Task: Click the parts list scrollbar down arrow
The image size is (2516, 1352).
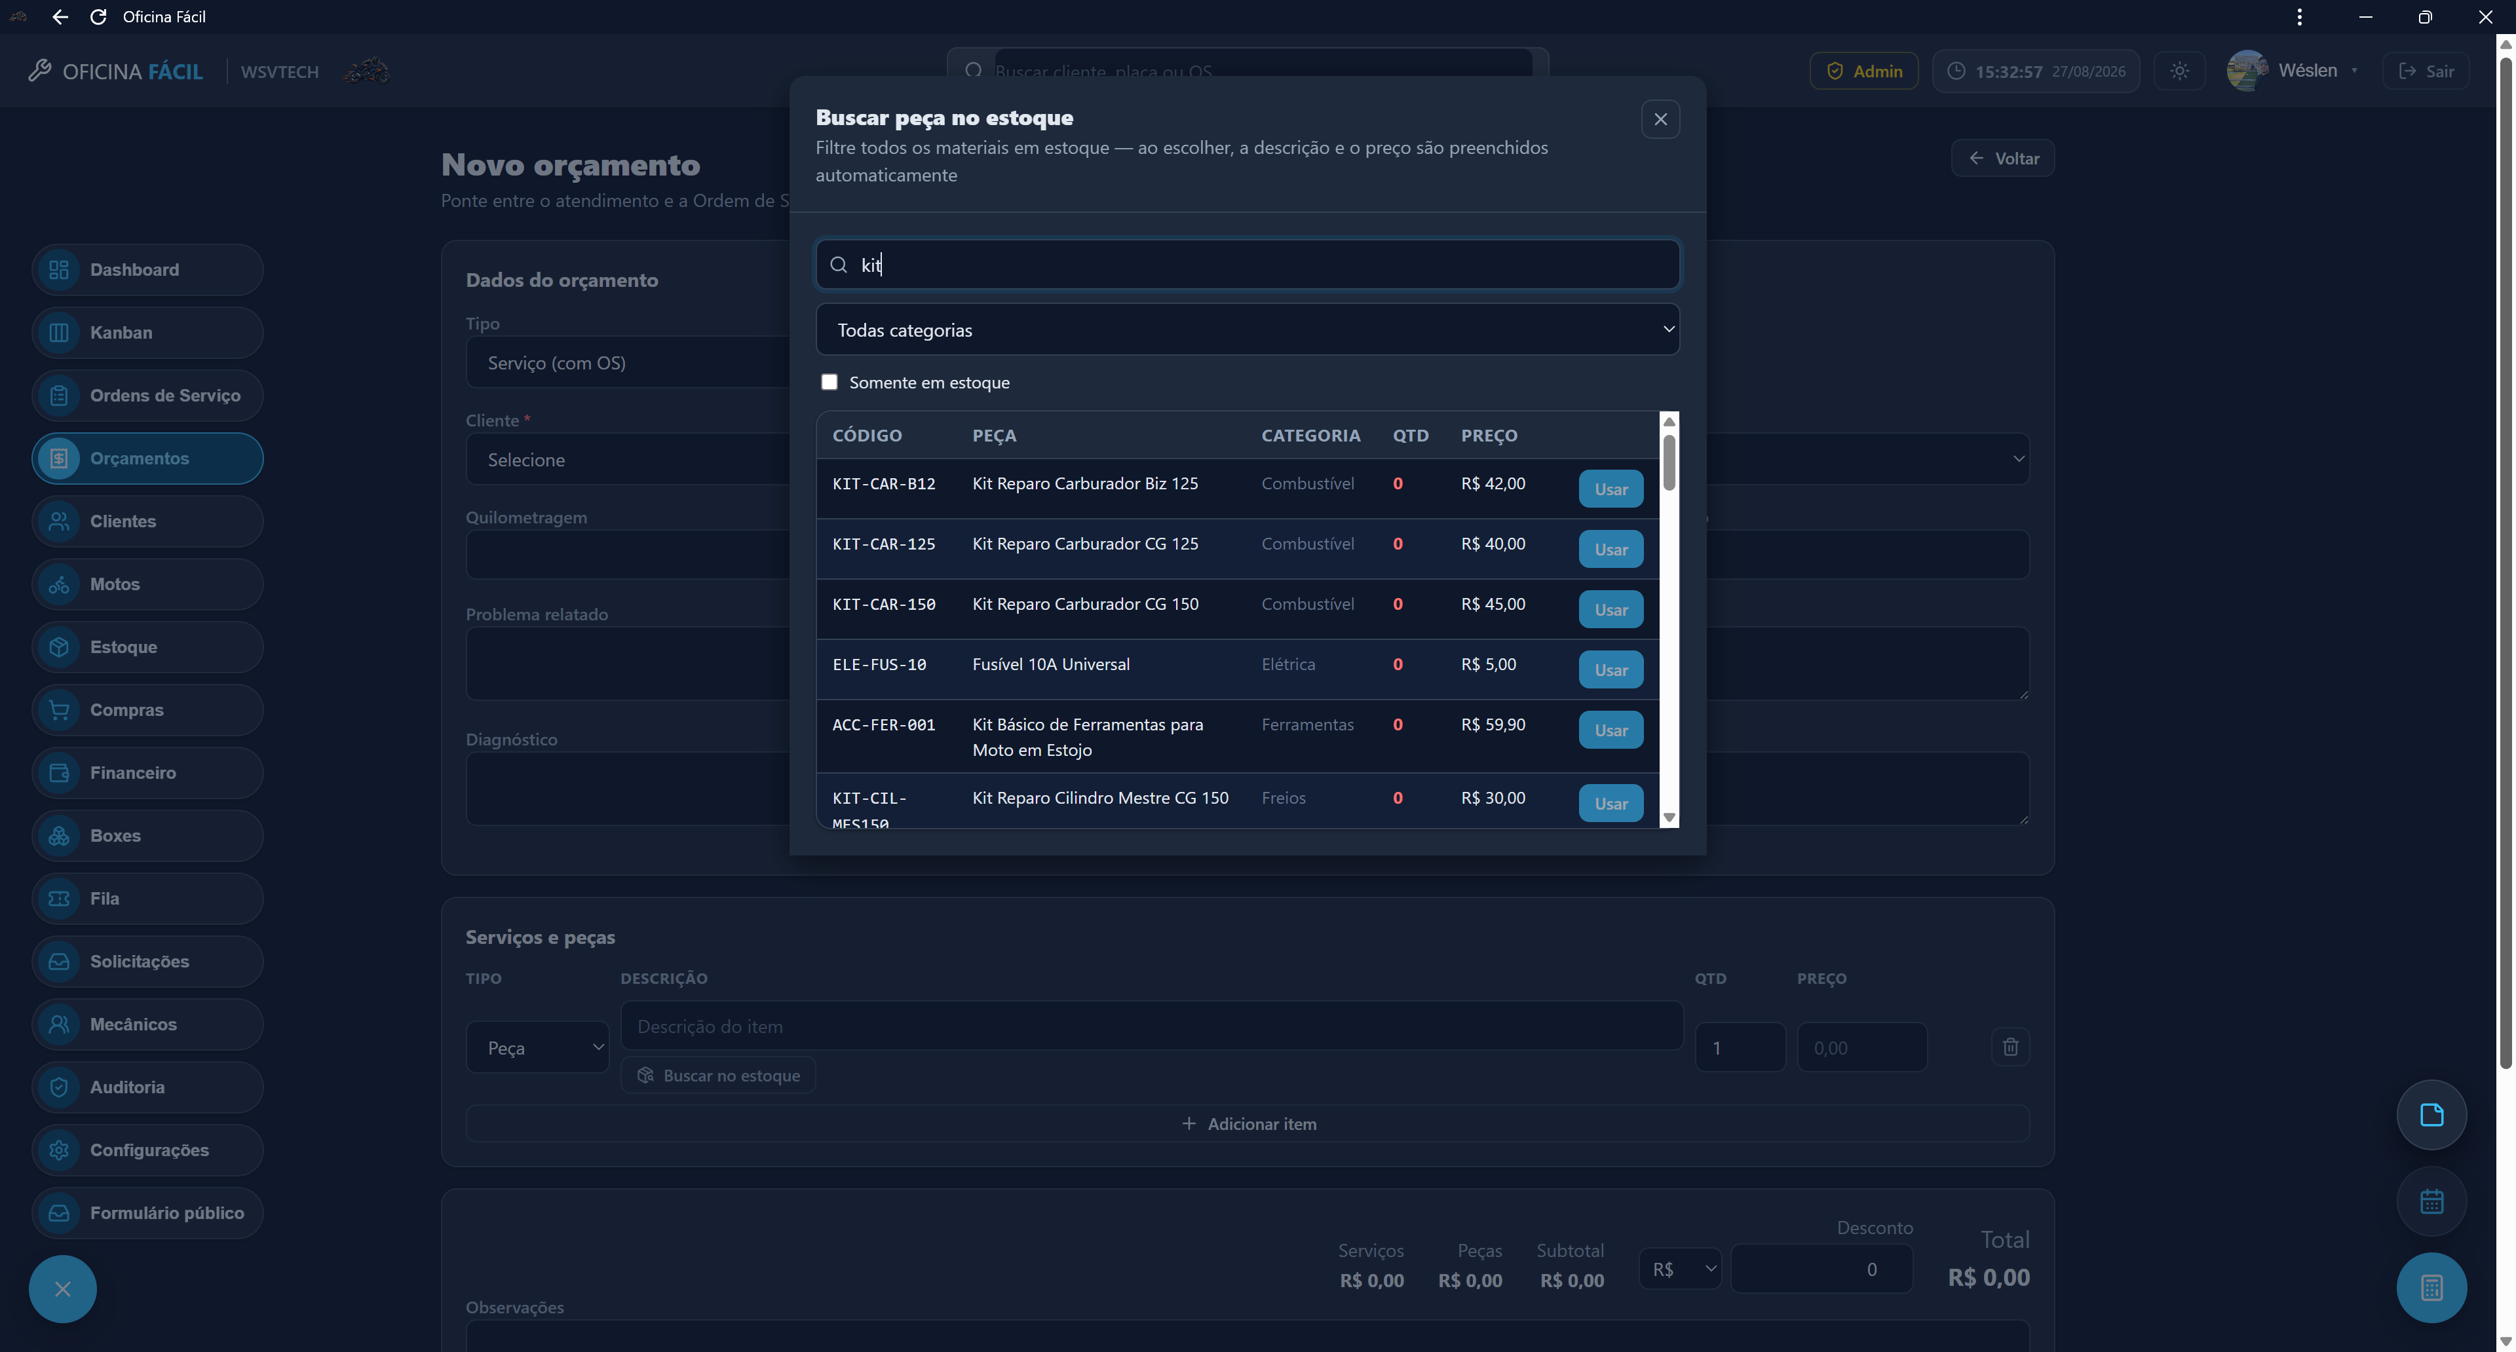Action: [x=1669, y=818]
